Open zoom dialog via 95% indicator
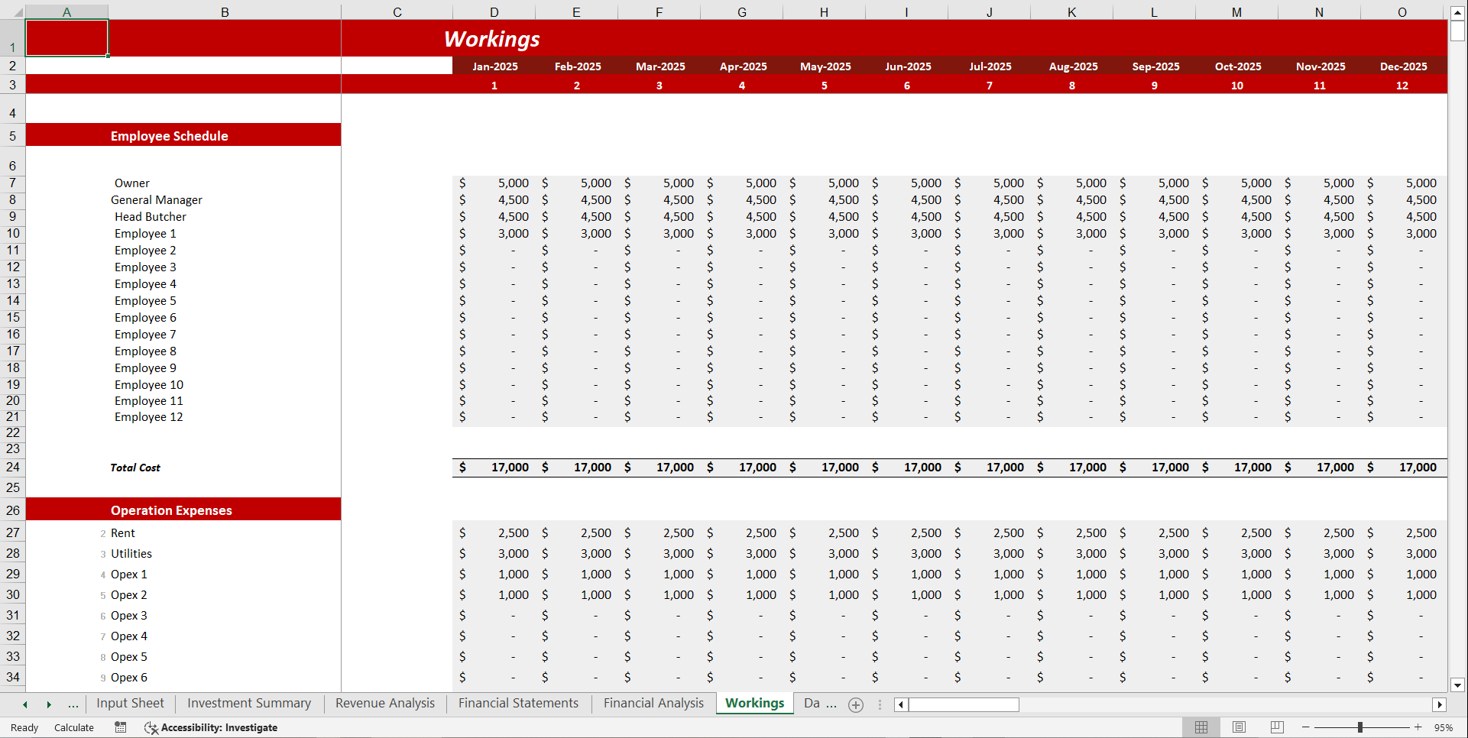Image resolution: width=1468 pixels, height=738 pixels. point(1444,727)
